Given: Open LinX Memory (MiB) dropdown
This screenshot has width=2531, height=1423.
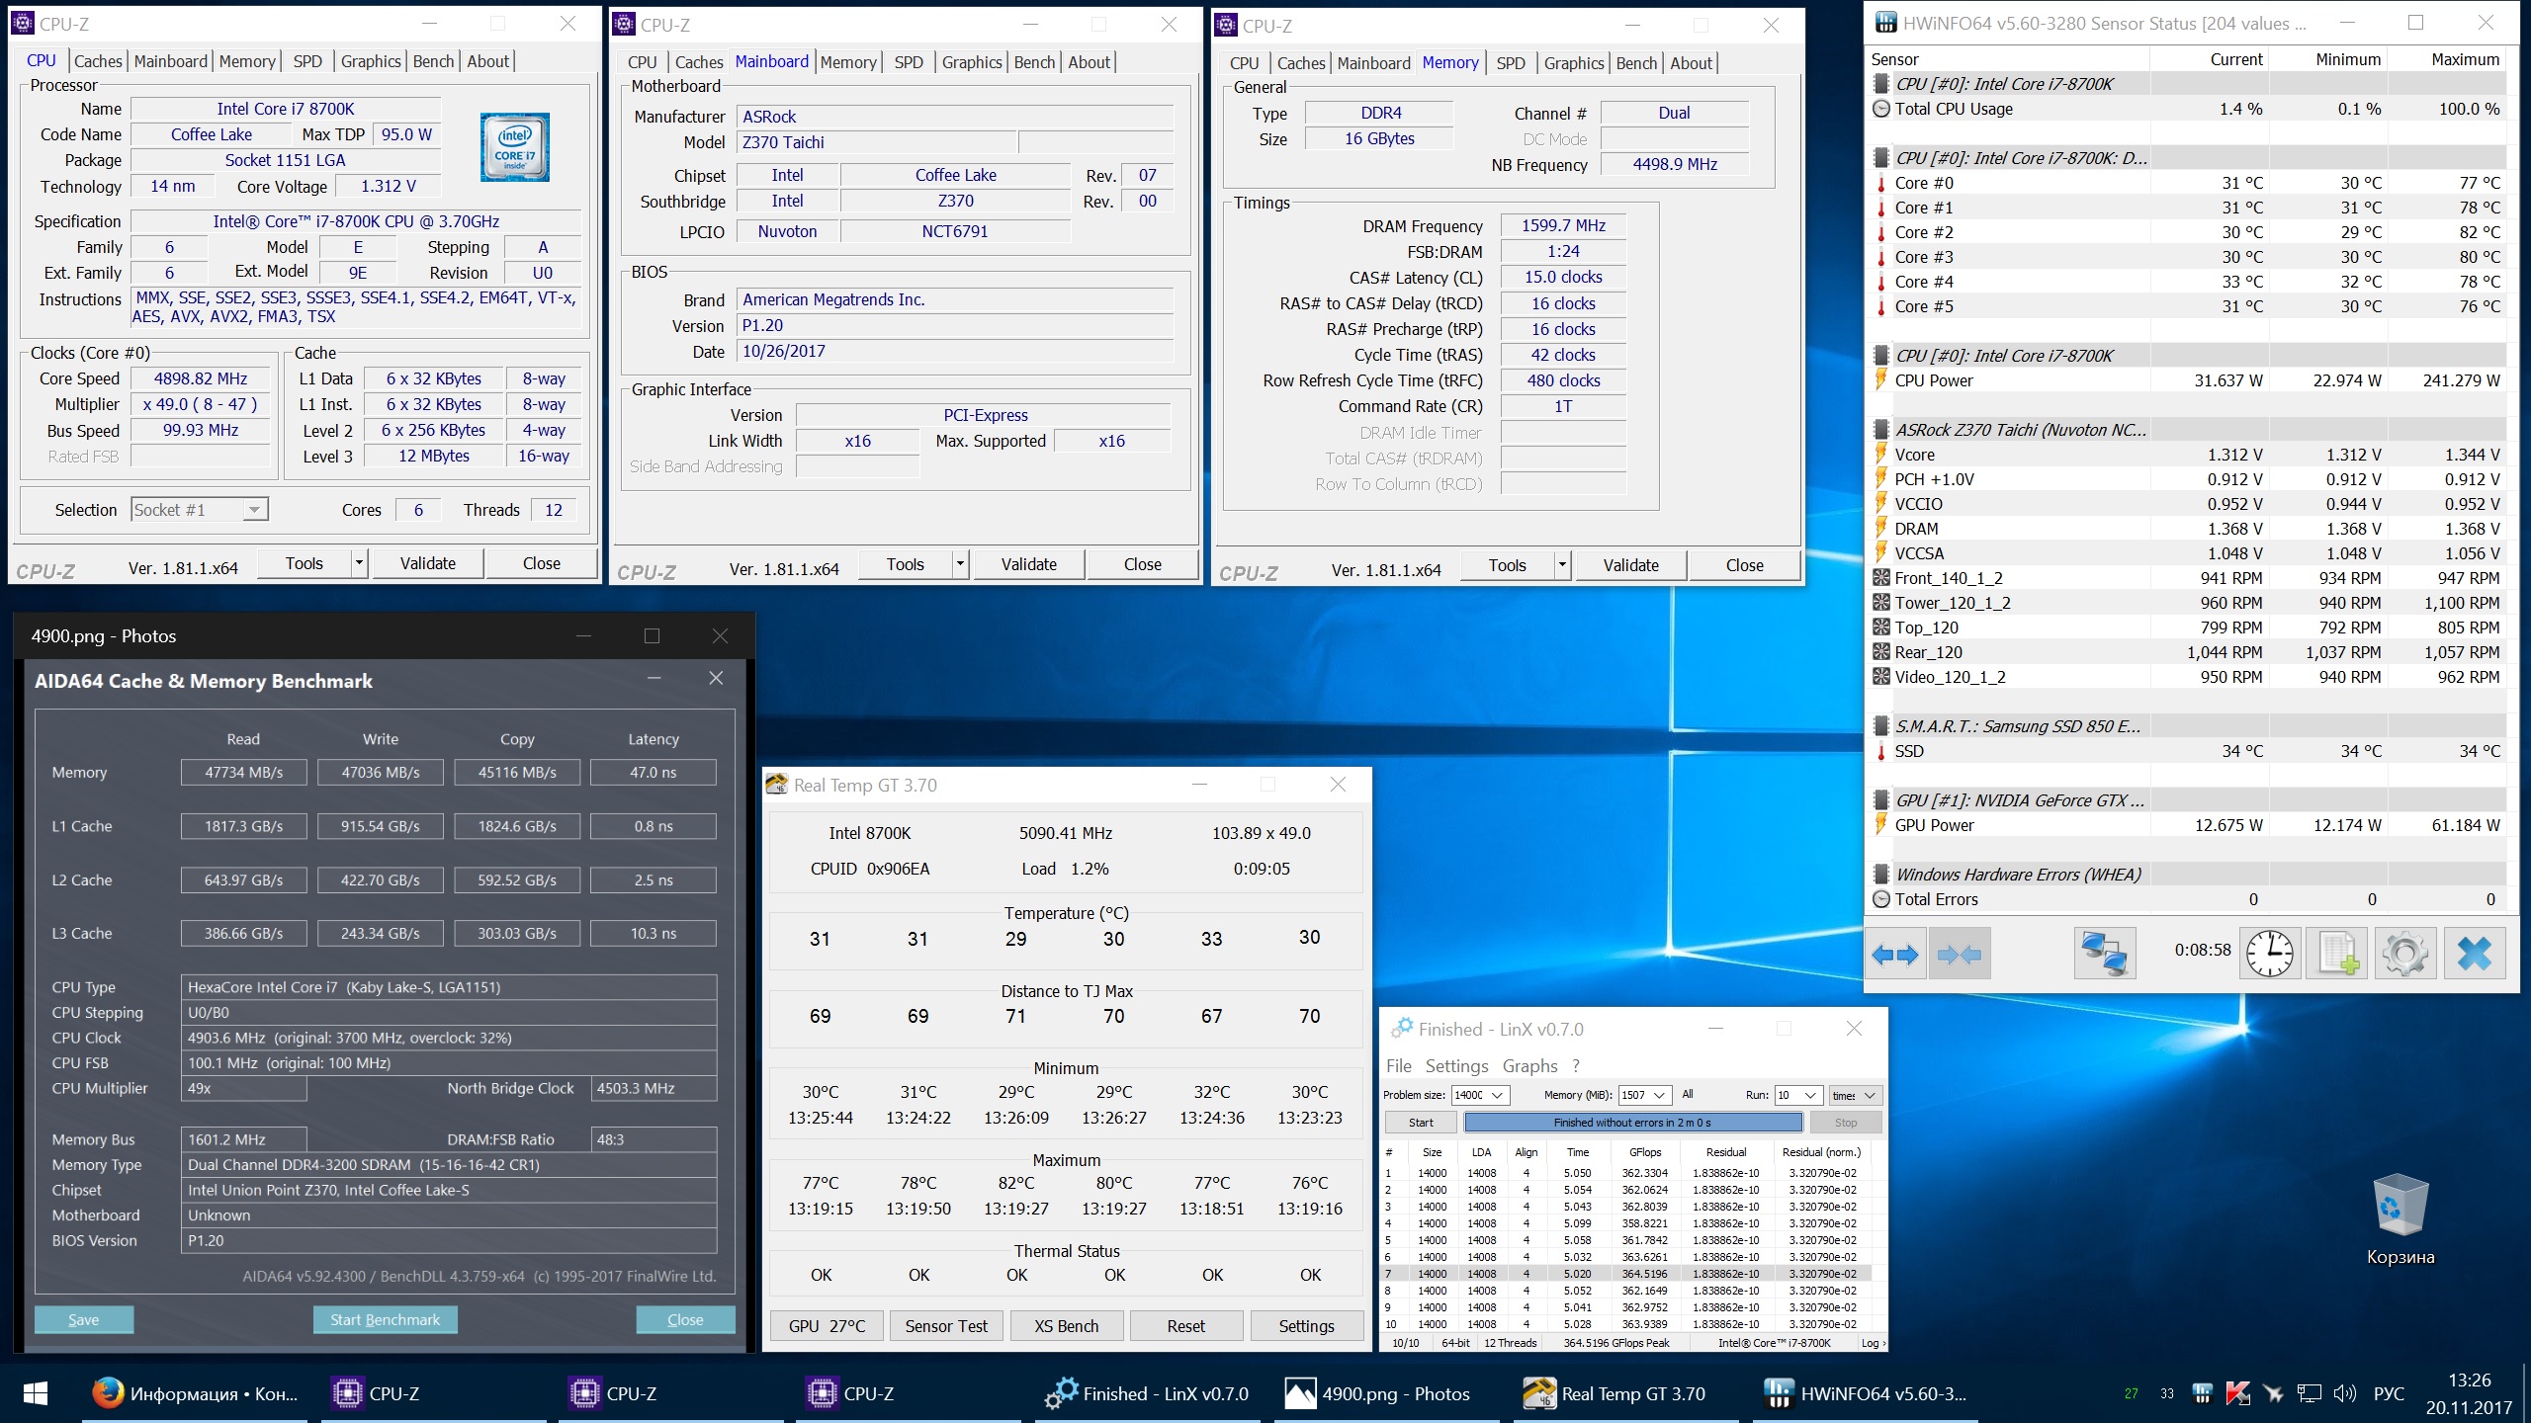Looking at the screenshot, I should point(1660,1095).
